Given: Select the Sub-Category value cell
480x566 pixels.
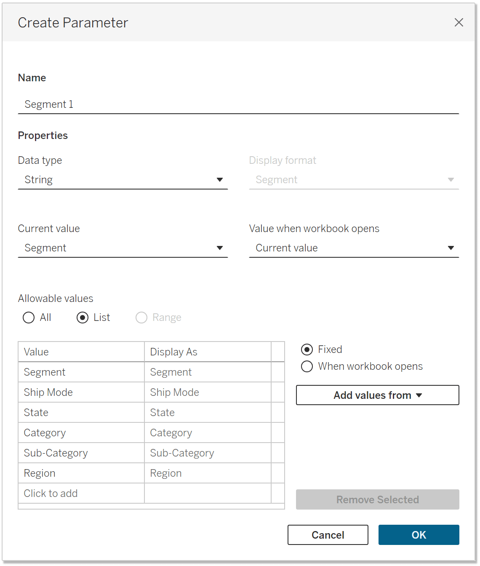Looking at the screenshot, I should (81, 453).
